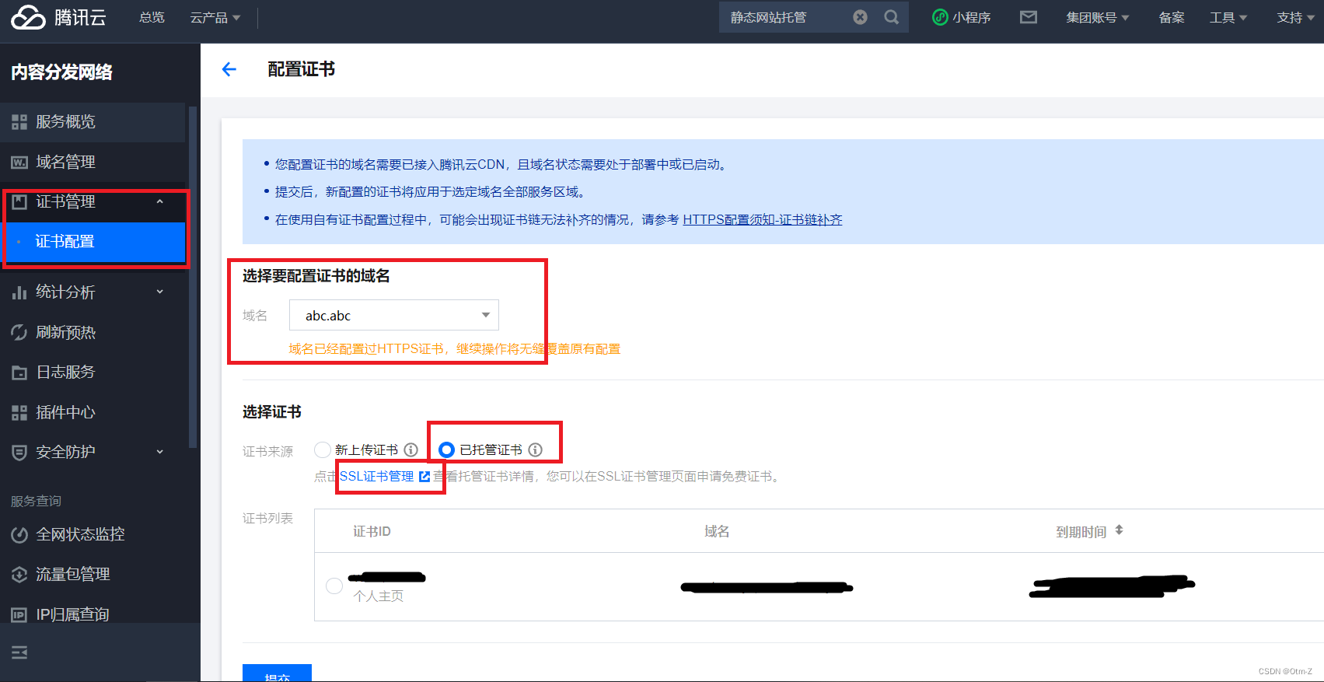Click the 服务概览 sidebar icon
The width and height of the screenshot is (1324, 682).
point(19,122)
